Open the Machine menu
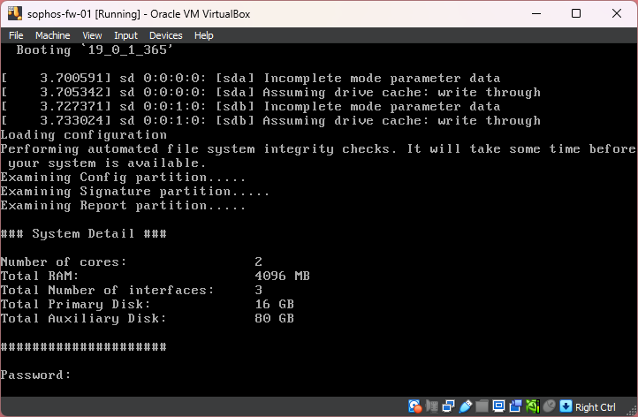 (x=52, y=36)
